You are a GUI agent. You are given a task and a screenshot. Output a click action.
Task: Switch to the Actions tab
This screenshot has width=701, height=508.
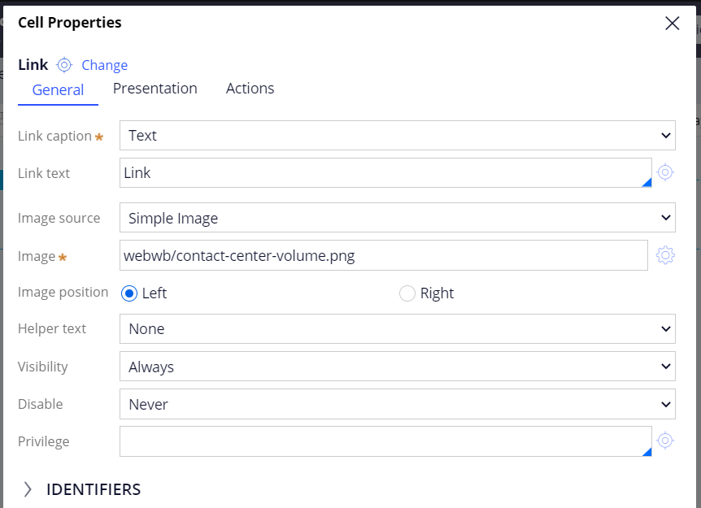pos(250,89)
